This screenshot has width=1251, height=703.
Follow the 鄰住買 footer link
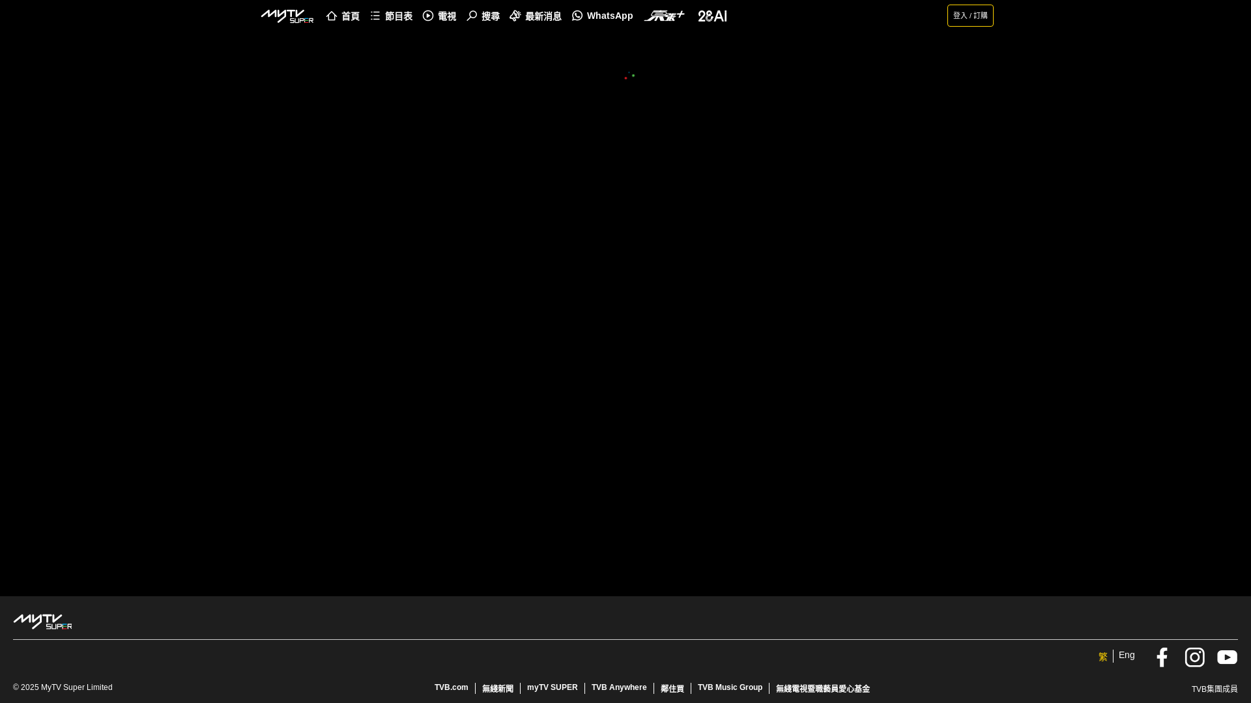[x=672, y=689]
